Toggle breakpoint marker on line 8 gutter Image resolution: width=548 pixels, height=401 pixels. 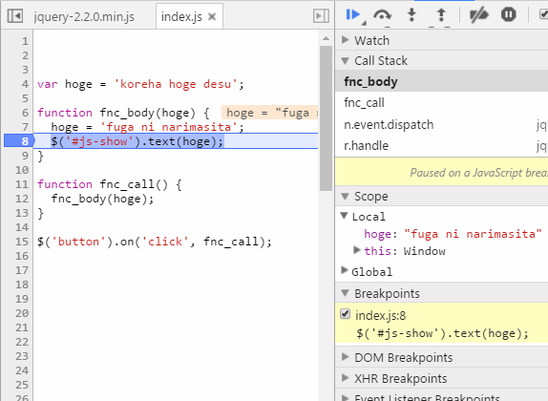tap(19, 141)
